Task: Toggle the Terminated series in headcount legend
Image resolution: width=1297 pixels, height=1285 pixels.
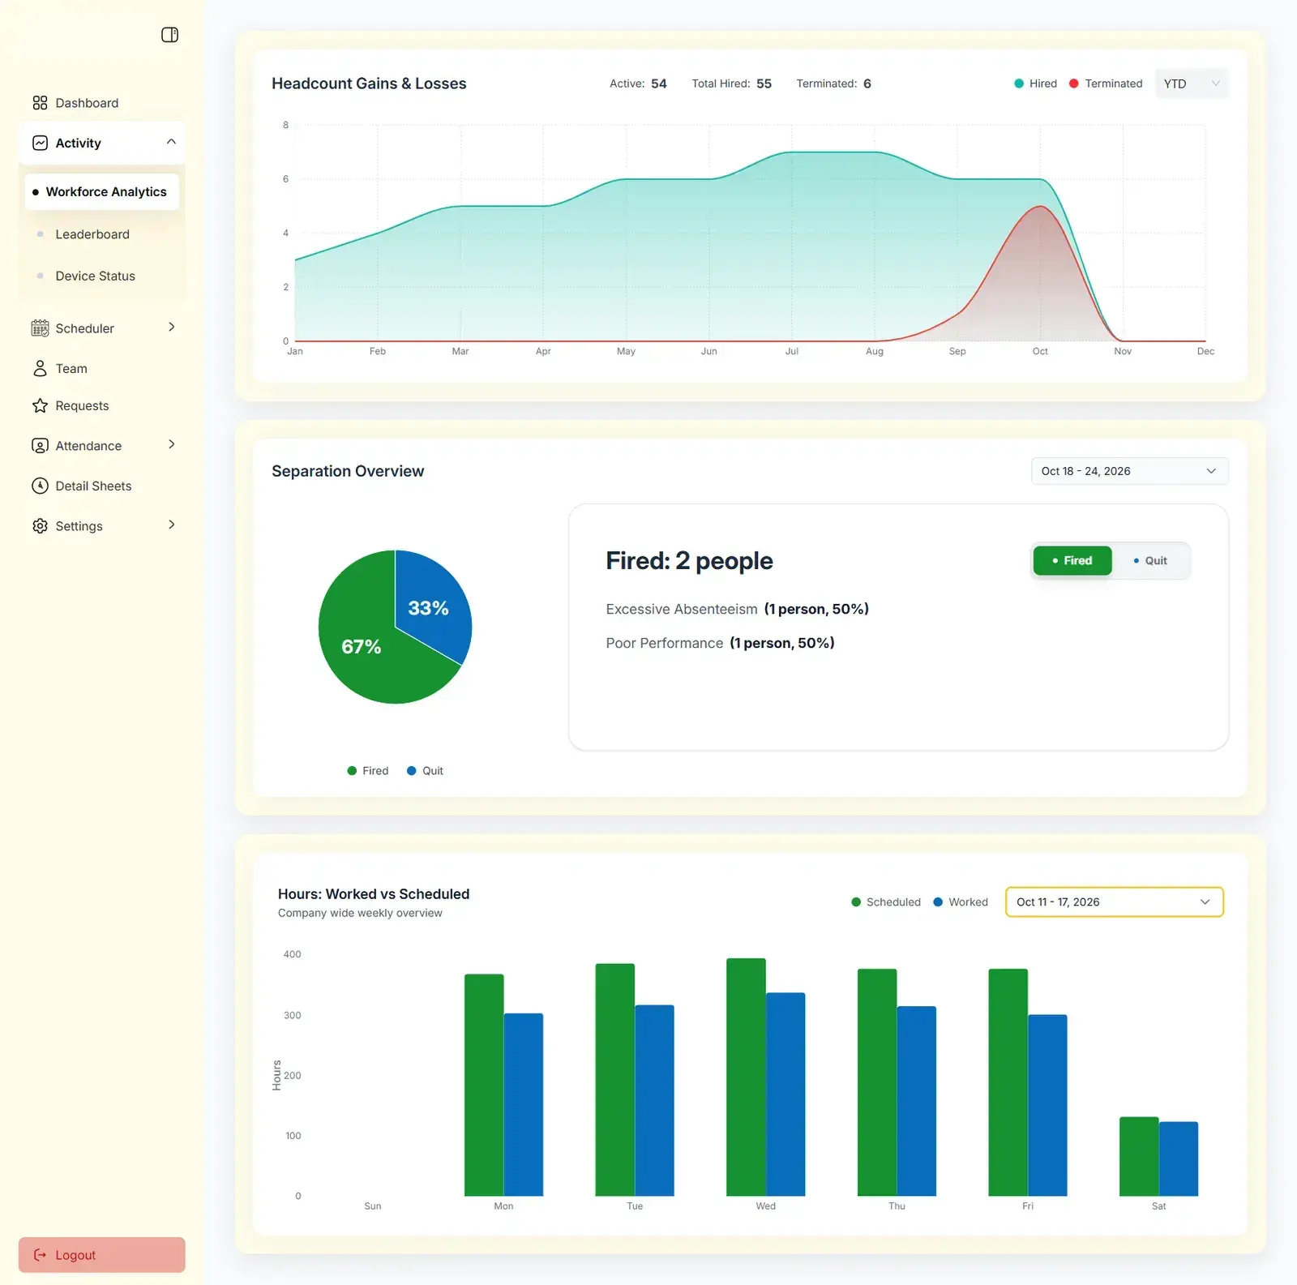Action: point(1106,84)
